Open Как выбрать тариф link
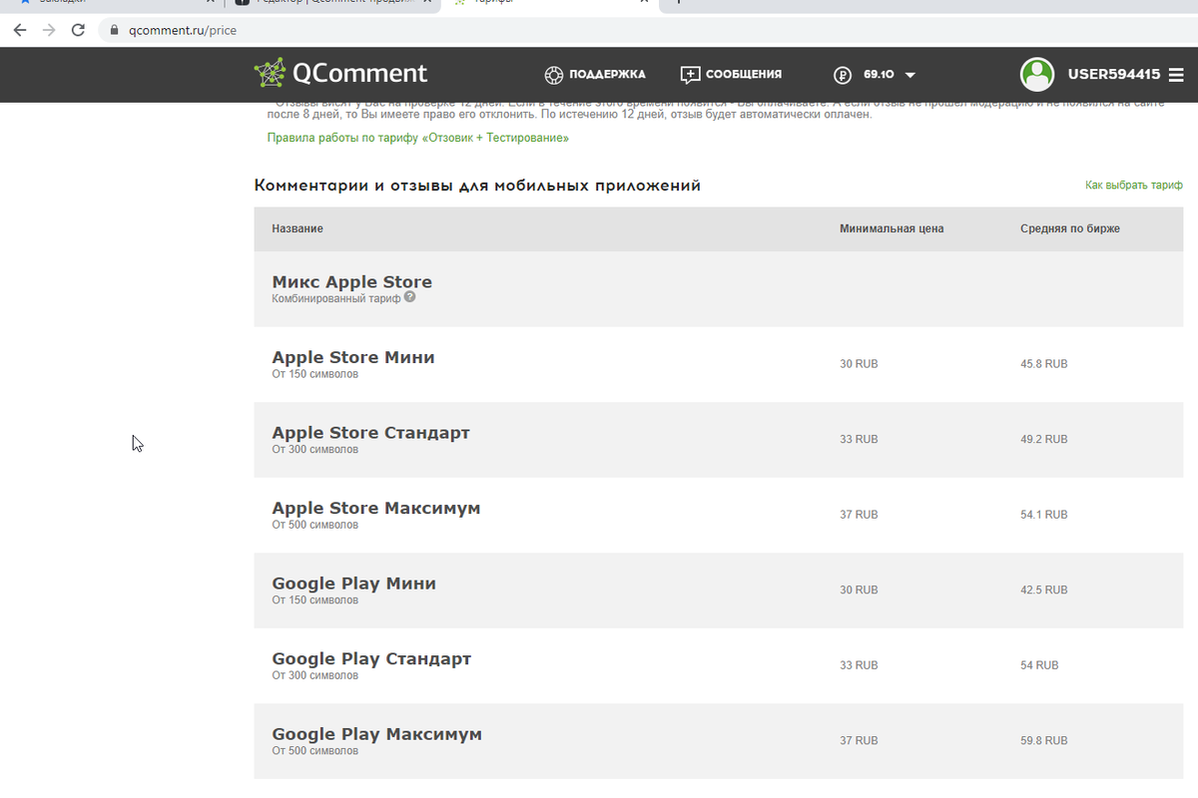The width and height of the screenshot is (1198, 798). coord(1134,185)
